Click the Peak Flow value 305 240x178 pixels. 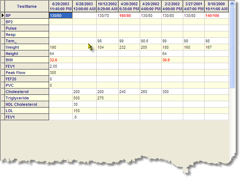click(x=53, y=73)
